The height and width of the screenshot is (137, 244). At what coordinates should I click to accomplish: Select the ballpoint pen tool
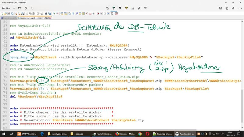(x=114, y=8)
